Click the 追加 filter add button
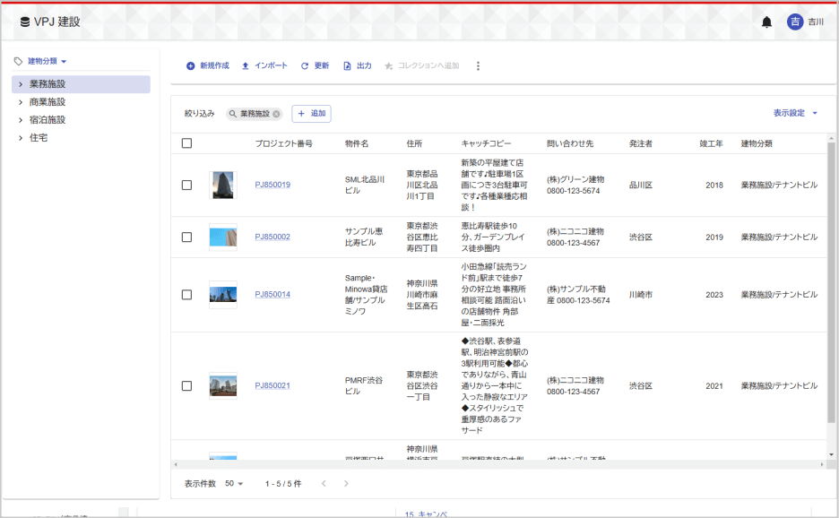Image resolution: width=839 pixels, height=518 pixels. pos(311,113)
